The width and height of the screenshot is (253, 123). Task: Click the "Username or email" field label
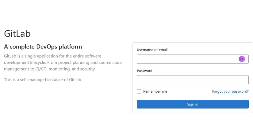tap(152, 50)
